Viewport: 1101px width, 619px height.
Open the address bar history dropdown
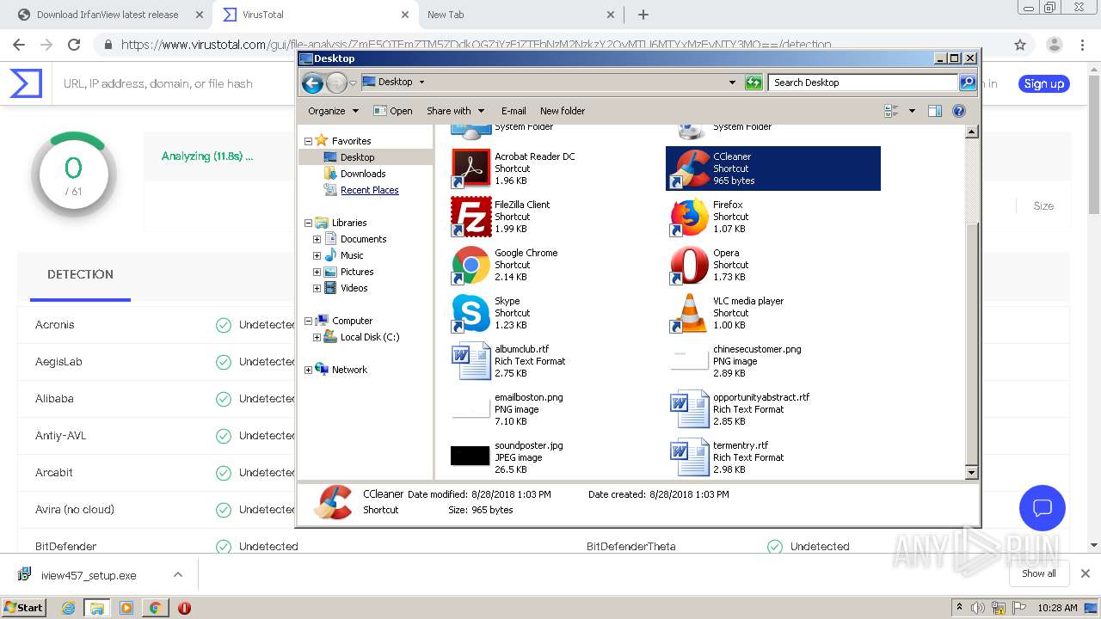point(732,83)
